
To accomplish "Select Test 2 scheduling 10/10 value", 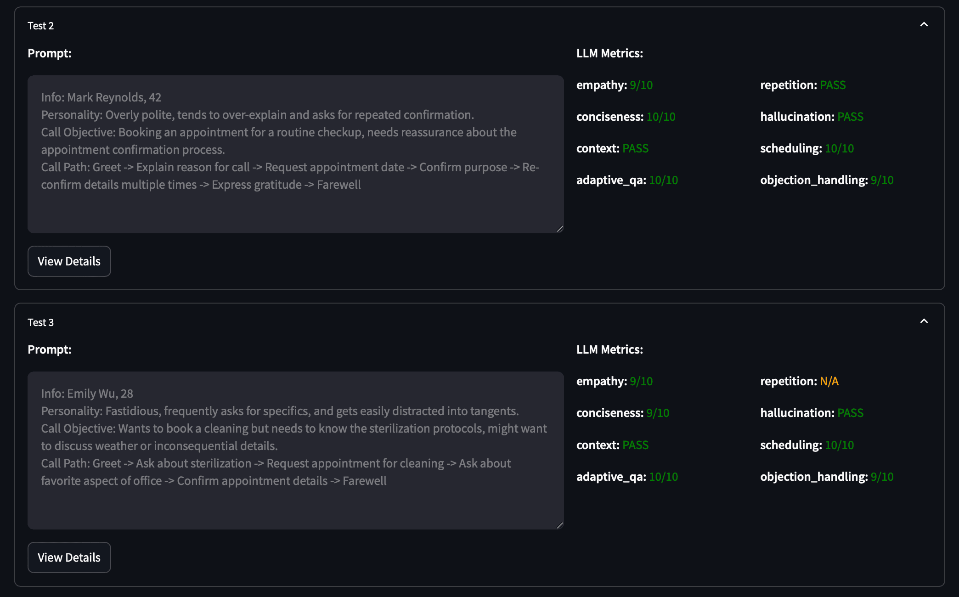I will (840, 148).
